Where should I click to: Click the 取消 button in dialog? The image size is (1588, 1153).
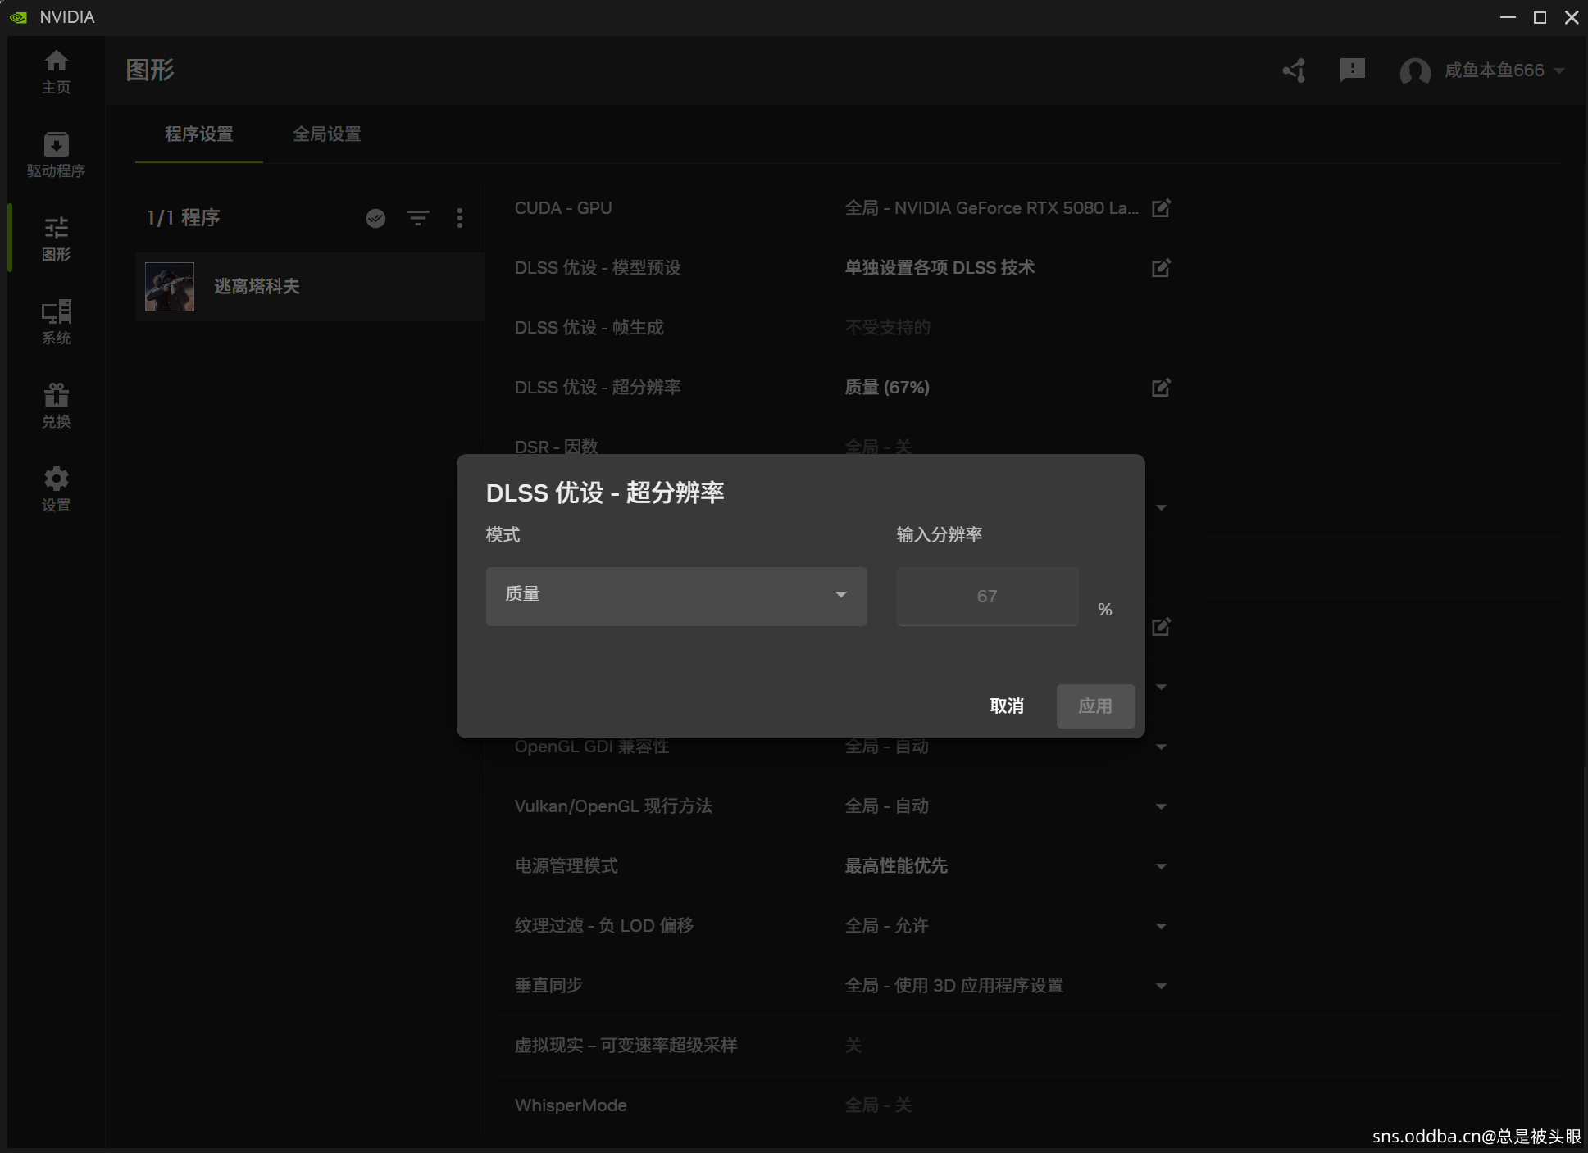(1007, 706)
